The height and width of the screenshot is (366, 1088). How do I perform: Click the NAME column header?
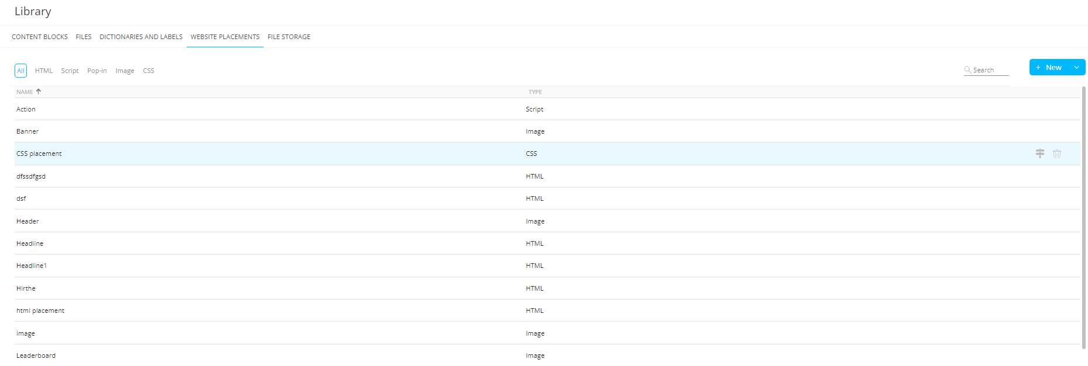point(25,92)
